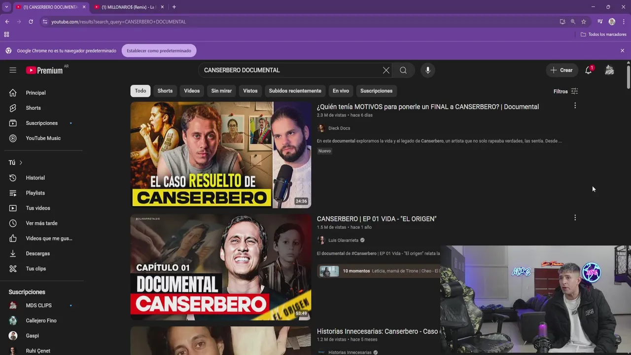
Task: Open Filtros search filters
Action: coord(565,91)
